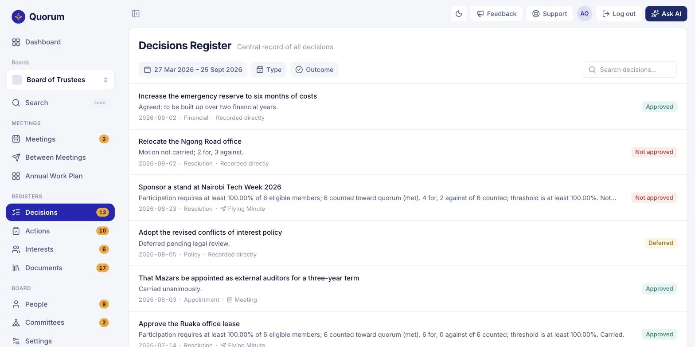
Task: Click the Decisions count badge 13
Action: click(102, 213)
